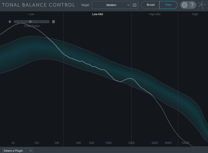Click the 6000 Hz axis label

click(x=168, y=143)
